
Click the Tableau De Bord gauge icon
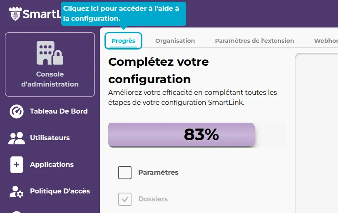click(17, 111)
